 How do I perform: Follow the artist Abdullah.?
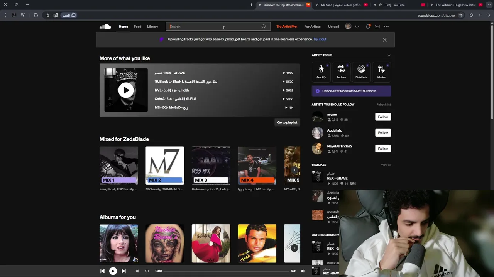[x=383, y=133]
